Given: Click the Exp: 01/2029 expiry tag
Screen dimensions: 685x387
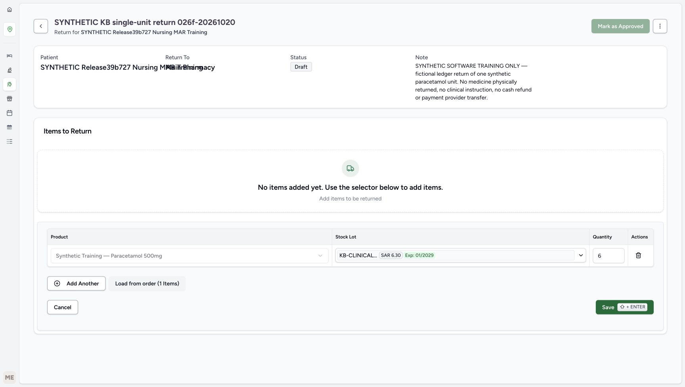Looking at the screenshot, I should click(x=419, y=255).
